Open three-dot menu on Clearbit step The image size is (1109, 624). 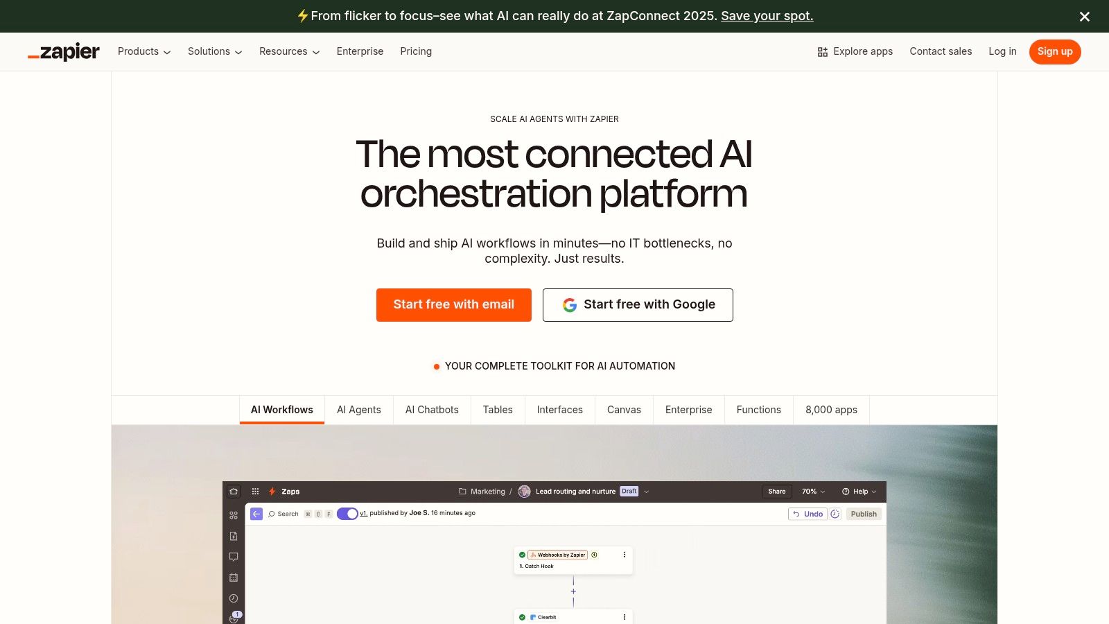(625, 617)
